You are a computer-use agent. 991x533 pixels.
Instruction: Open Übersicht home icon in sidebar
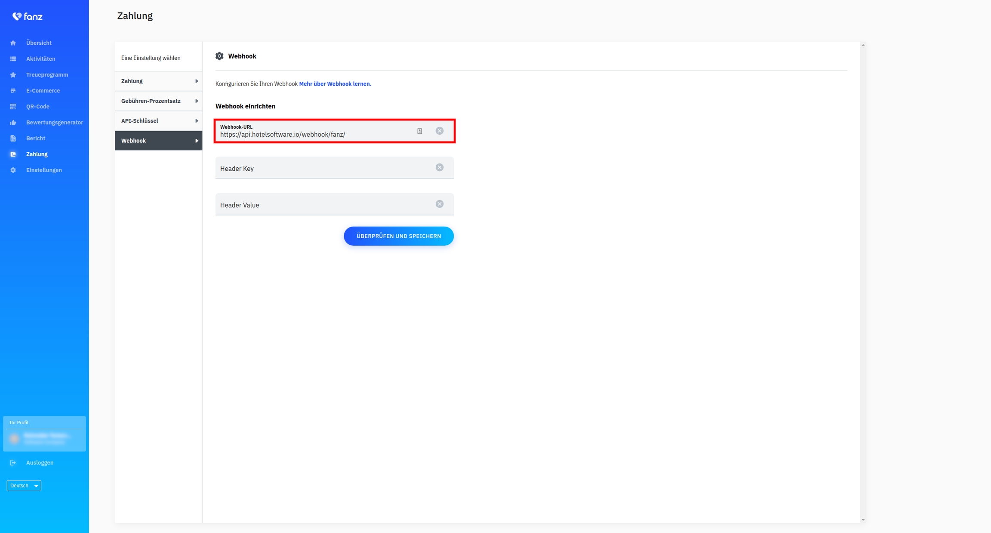tap(13, 43)
